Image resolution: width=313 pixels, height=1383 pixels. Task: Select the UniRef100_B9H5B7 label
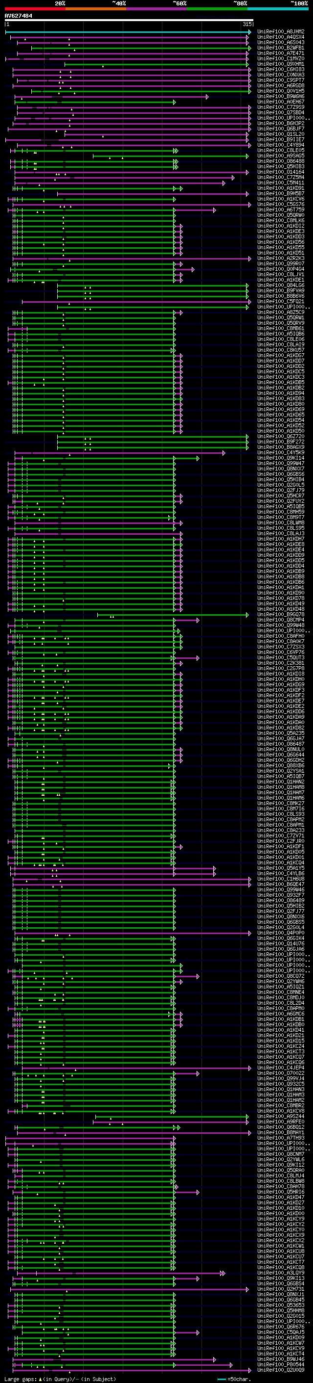tap(281, 193)
